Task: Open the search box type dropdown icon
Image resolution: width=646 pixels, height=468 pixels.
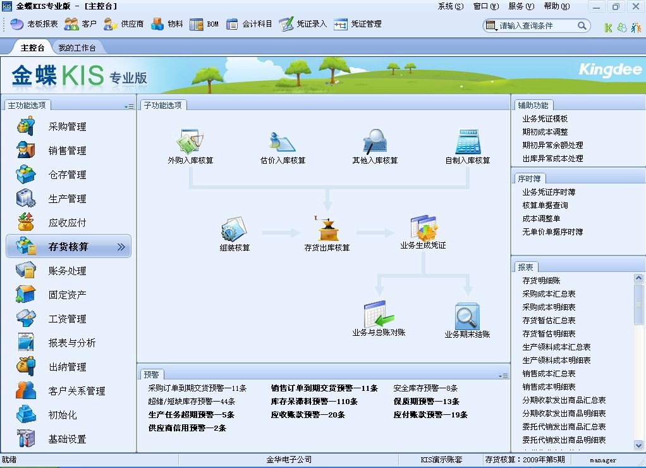Action: coord(491,25)
